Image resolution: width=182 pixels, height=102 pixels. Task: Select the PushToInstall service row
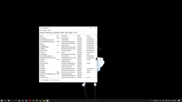point(68,63)
